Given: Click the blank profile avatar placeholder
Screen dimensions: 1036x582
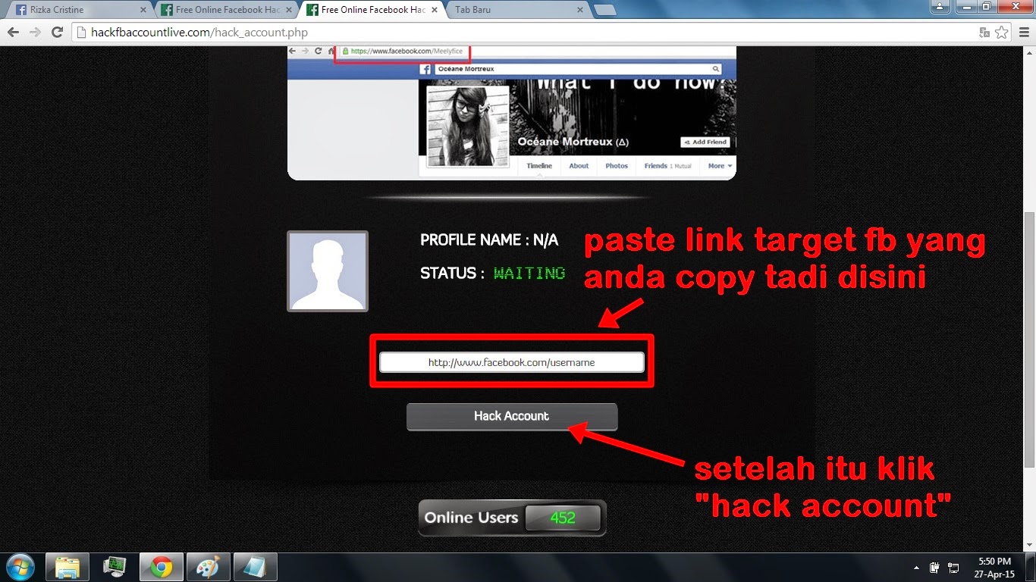Looking at the screenshot, I should 328,271.
